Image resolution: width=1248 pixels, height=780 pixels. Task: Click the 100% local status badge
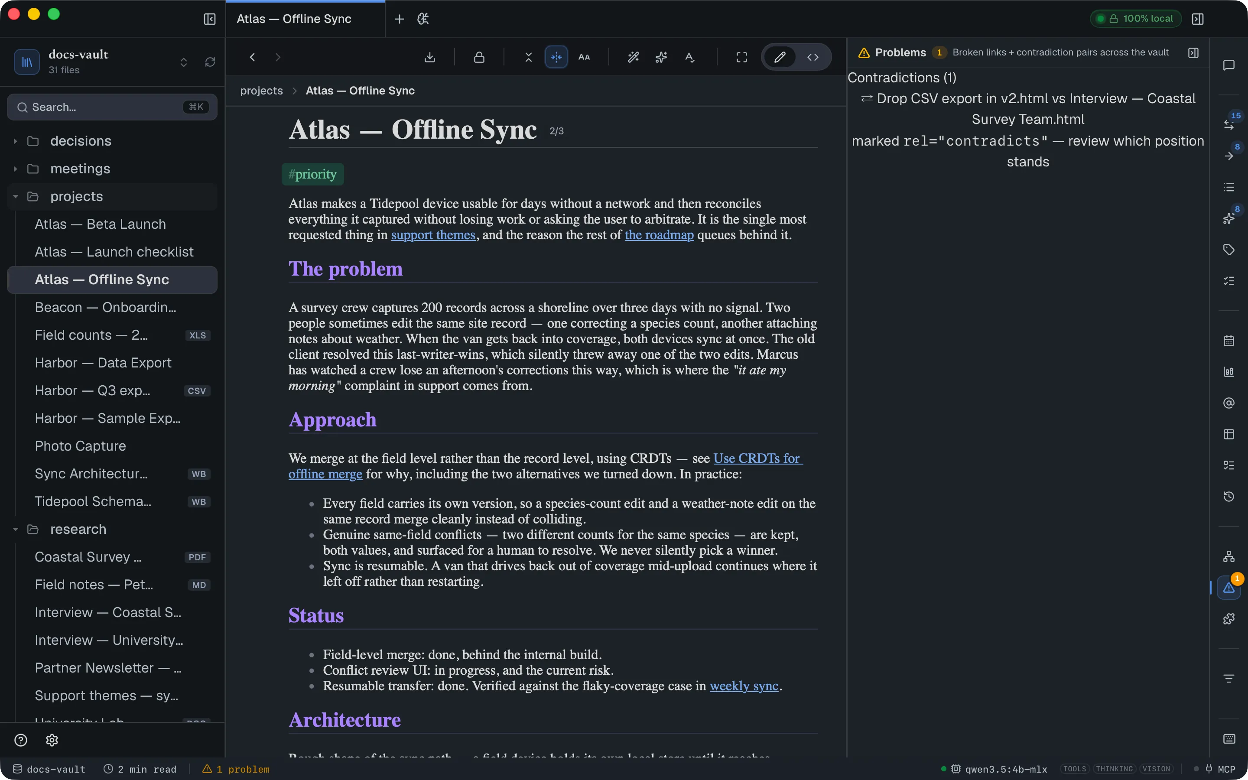1136,19
